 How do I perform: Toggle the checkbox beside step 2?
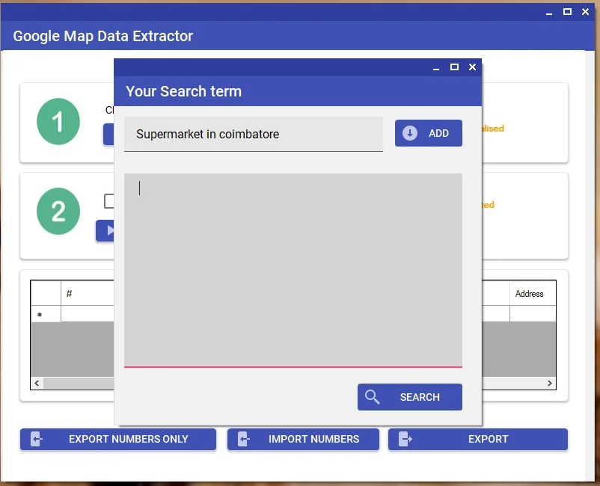click(109, 201)
